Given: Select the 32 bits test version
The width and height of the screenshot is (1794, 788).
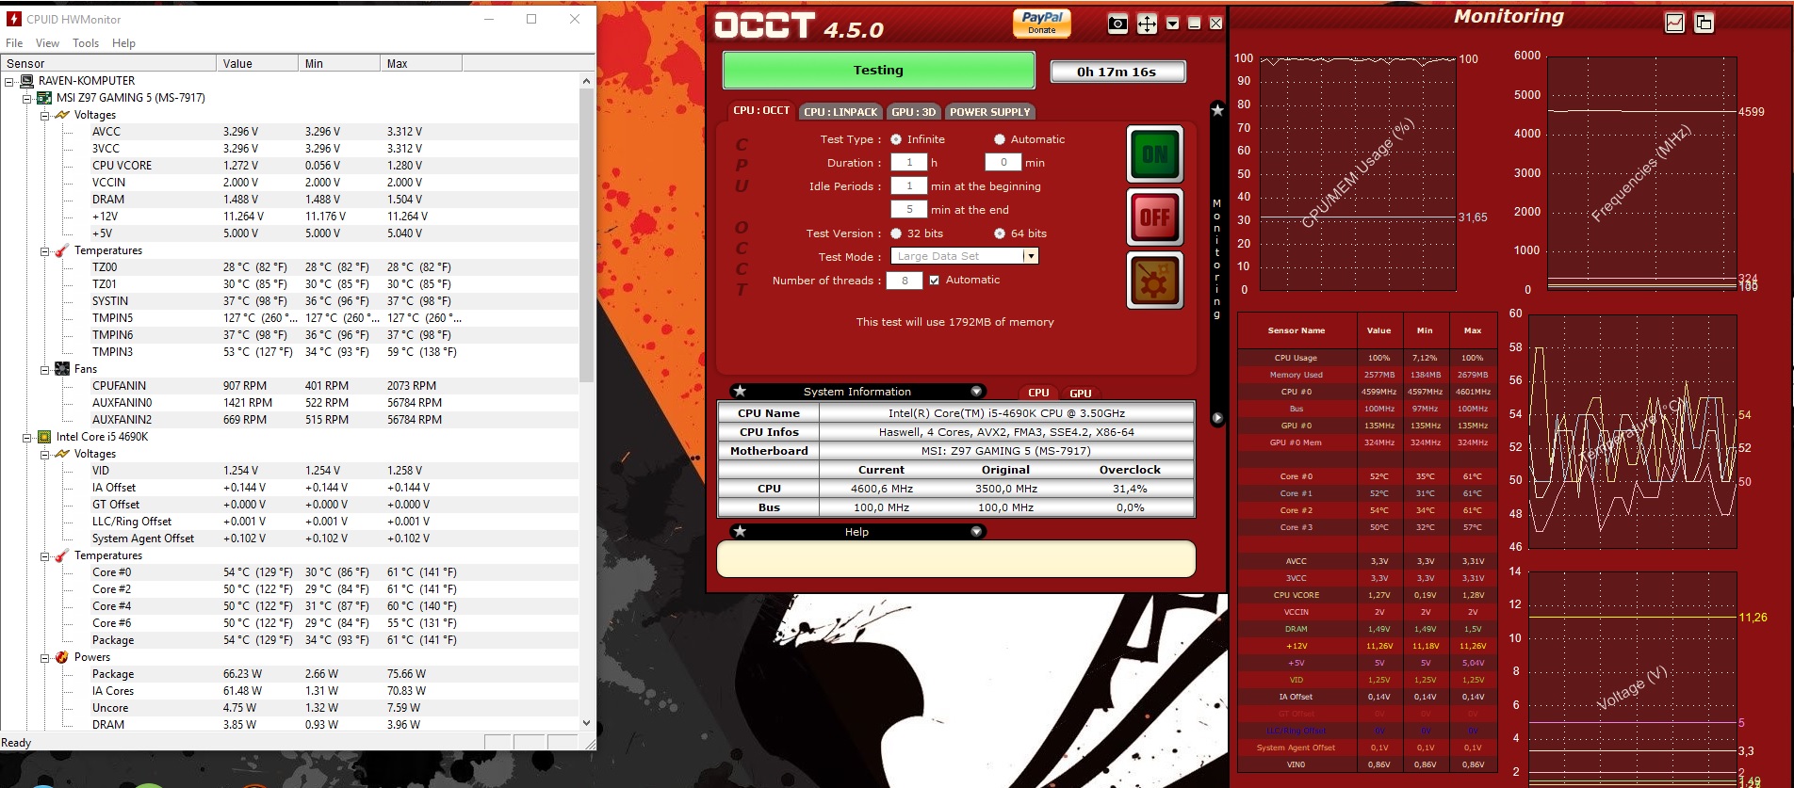Looking at the screenshot, I should (x=896, y=233).
